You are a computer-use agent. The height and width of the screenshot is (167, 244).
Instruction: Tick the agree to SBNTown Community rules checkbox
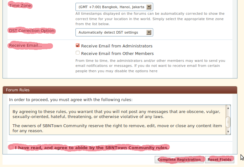click(12, 147)
